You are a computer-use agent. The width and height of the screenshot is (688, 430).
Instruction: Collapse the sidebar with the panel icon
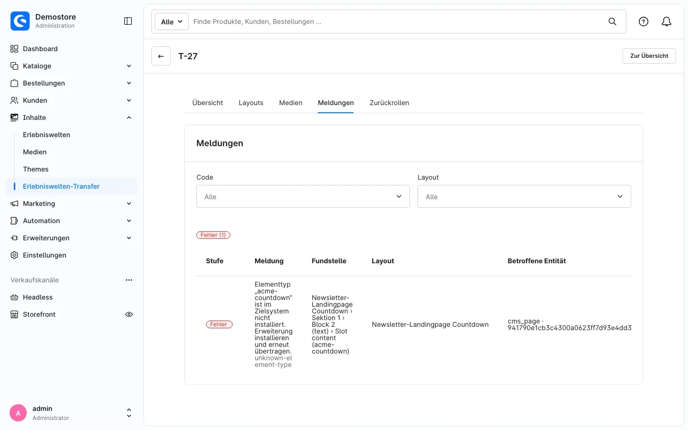pyautogui.click(x=128, y=21)
